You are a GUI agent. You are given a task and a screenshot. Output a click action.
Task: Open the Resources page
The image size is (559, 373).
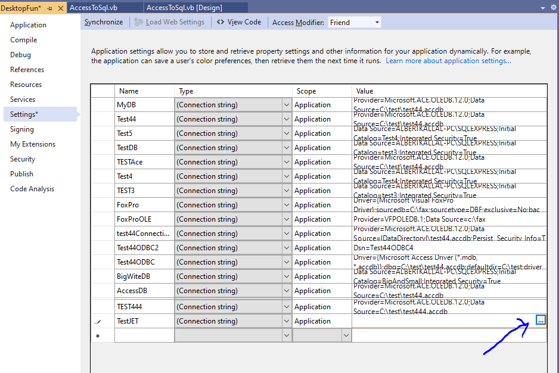tap(26, 85)
